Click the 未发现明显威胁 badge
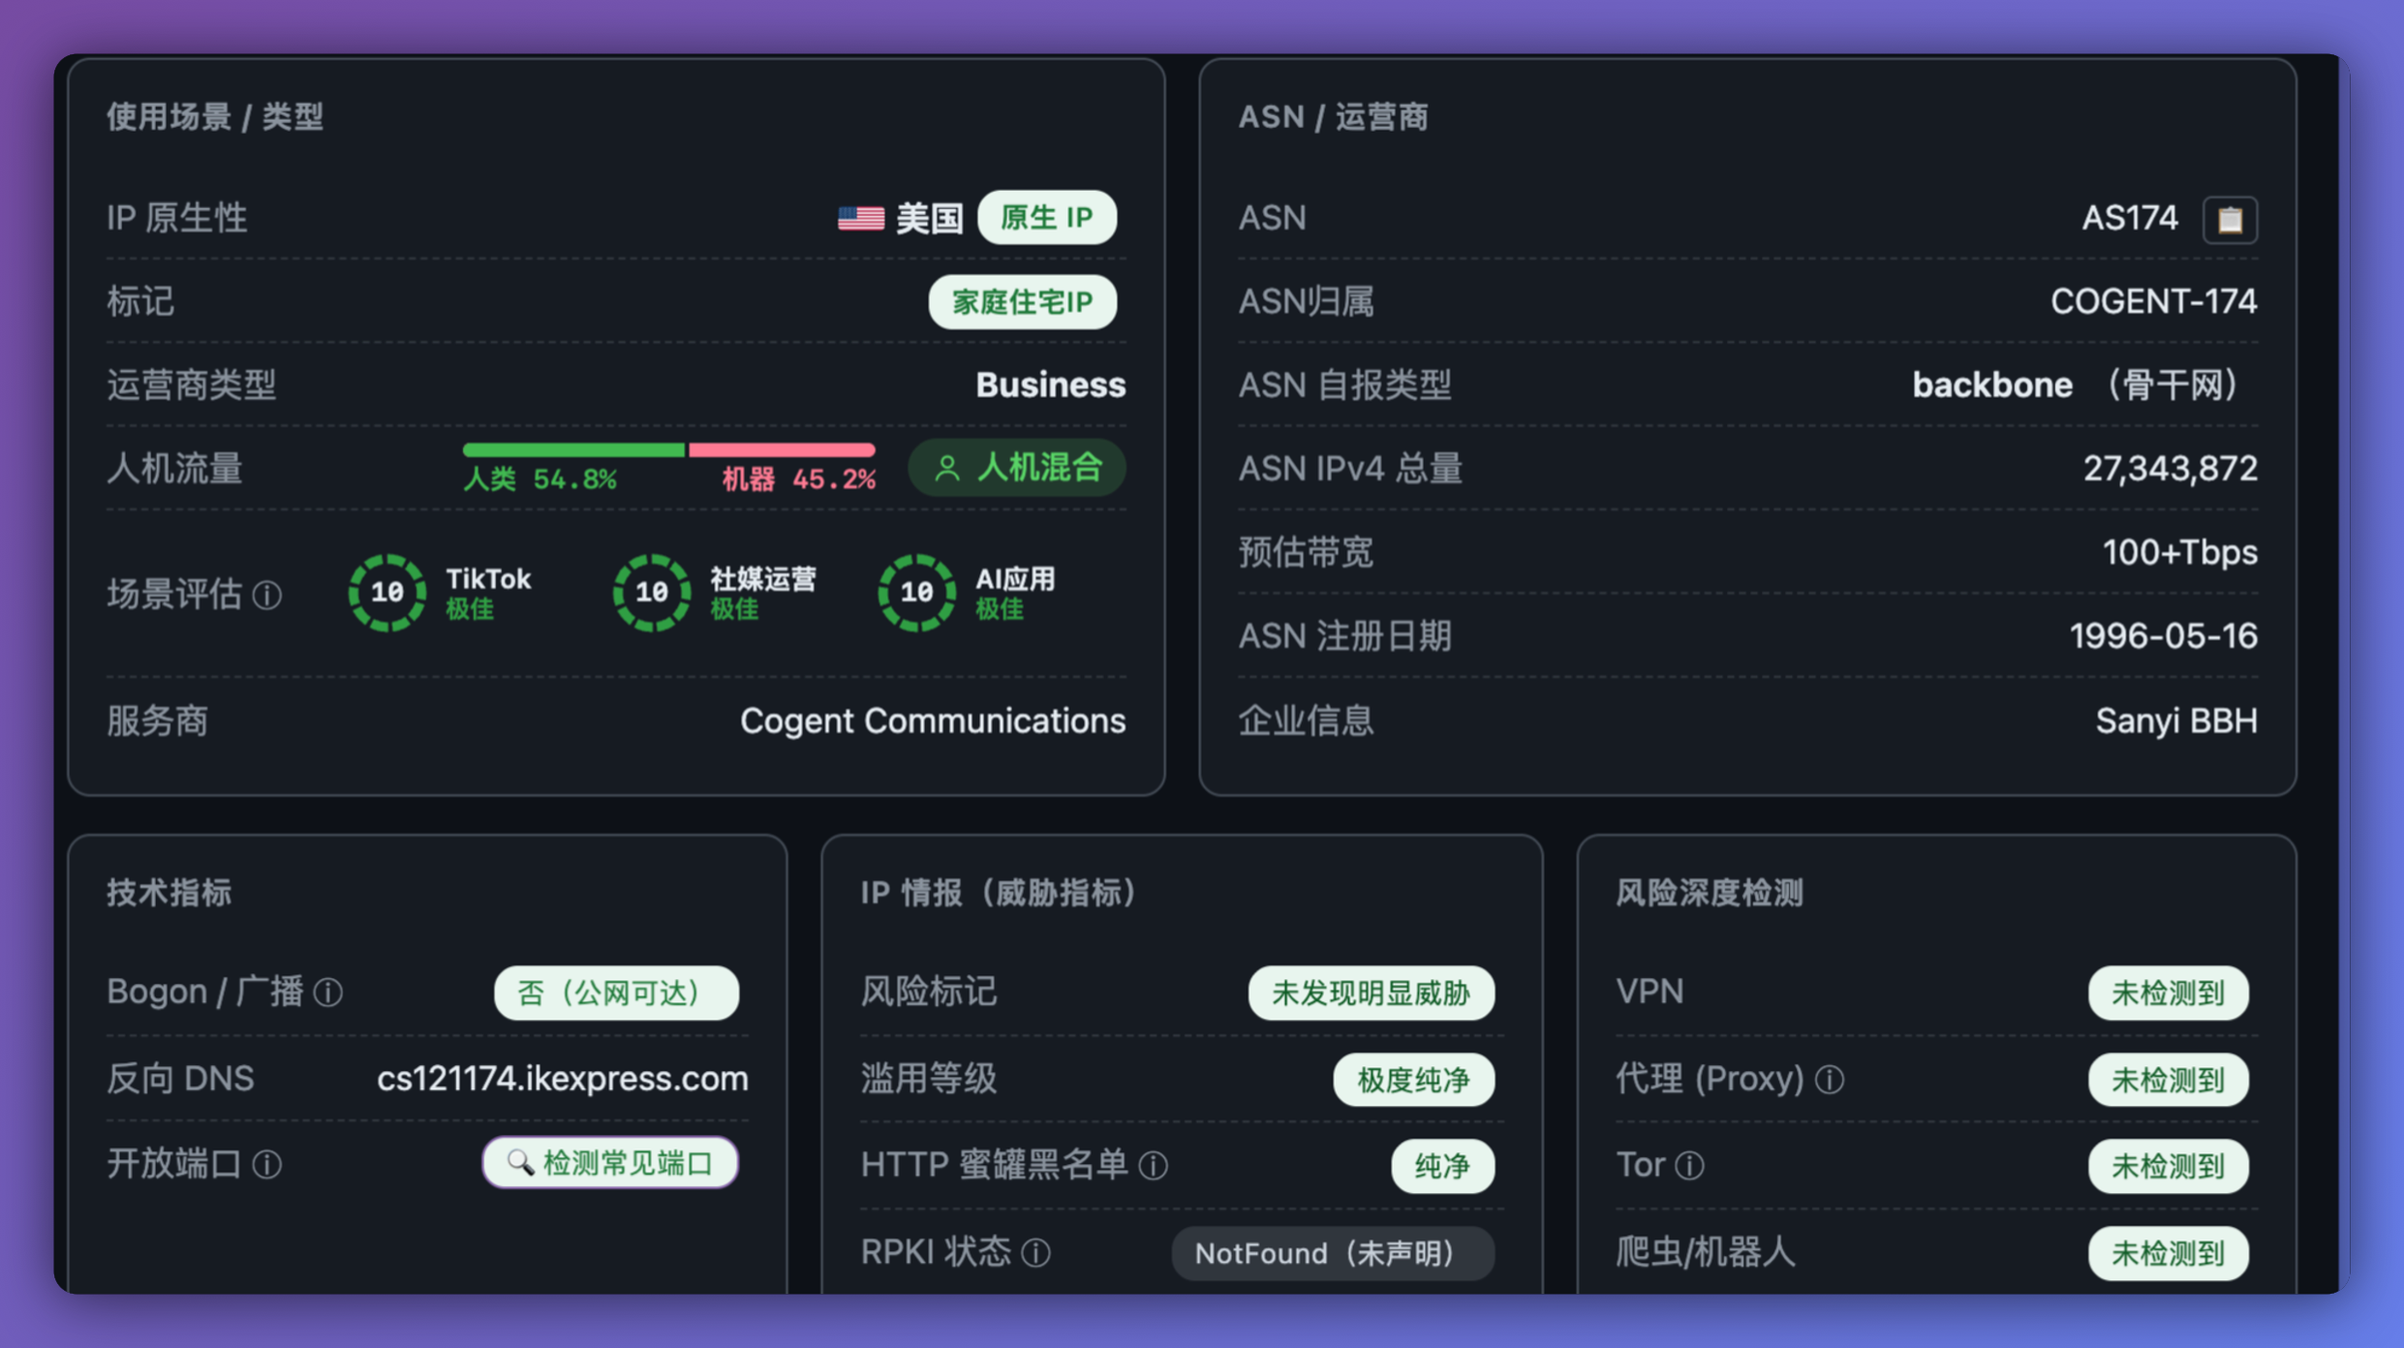This screenshot has height=1348, width=2404. (1371, 993)
